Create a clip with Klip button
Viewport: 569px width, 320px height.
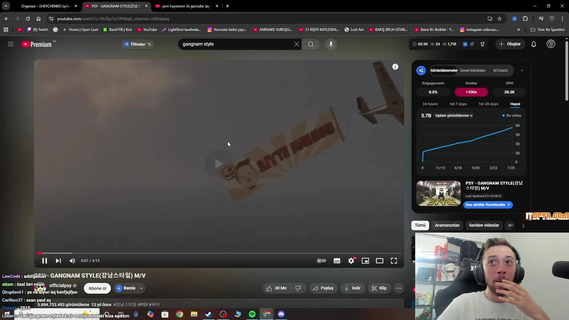[x=379, y=288]
